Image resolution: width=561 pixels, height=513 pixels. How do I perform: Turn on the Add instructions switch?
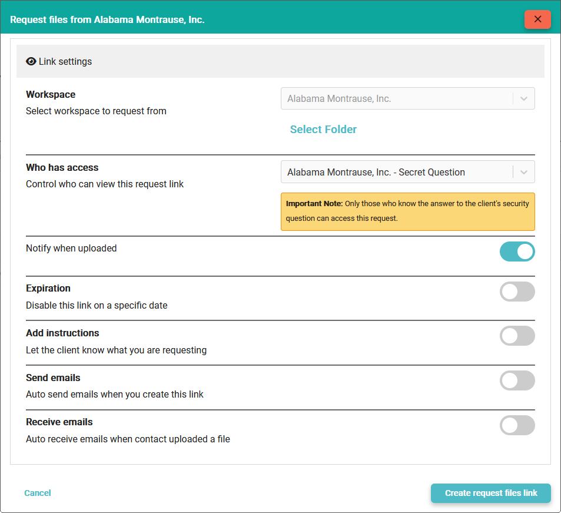click(517, 336)
